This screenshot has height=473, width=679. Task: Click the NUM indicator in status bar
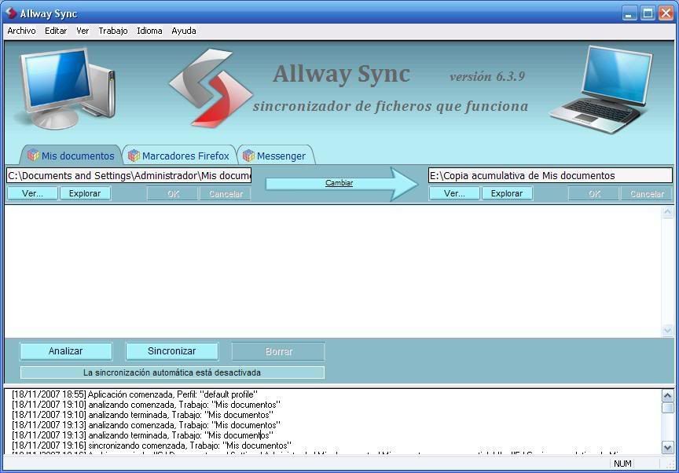point(622,464)
